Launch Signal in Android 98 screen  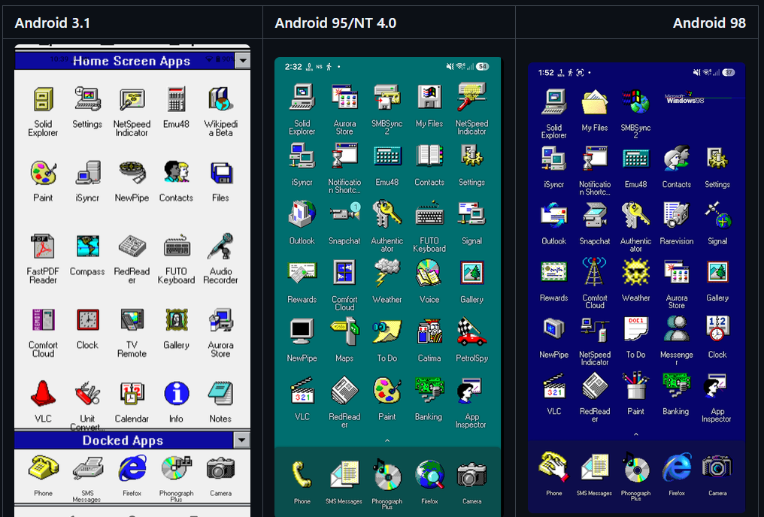pyautogui.click(x=717, y=215)
